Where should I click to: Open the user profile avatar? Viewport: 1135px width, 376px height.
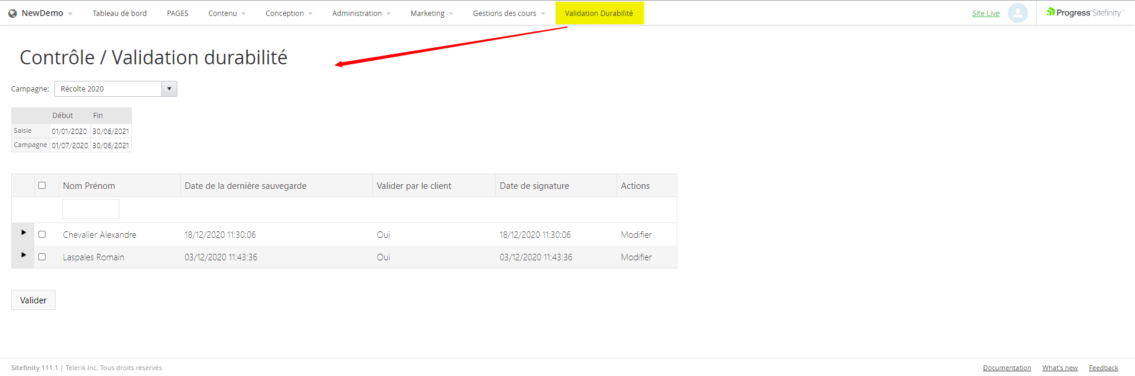[1017, 13]
